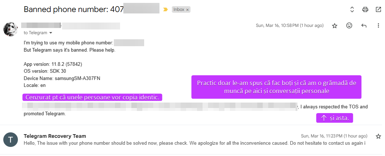Click the sender's profile photo avatar
385x156 pixels.
point(11,29)
